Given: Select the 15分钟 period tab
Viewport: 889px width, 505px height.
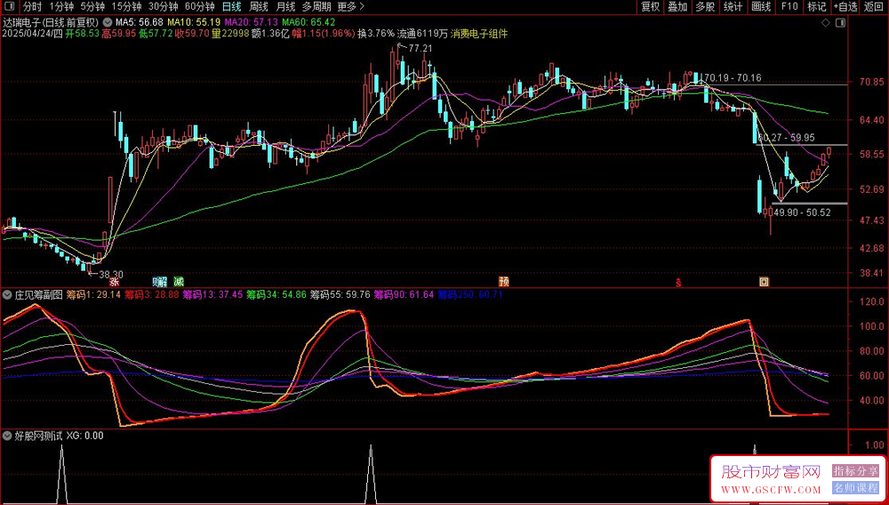Looking at the screenshot, I should [126, 7].
